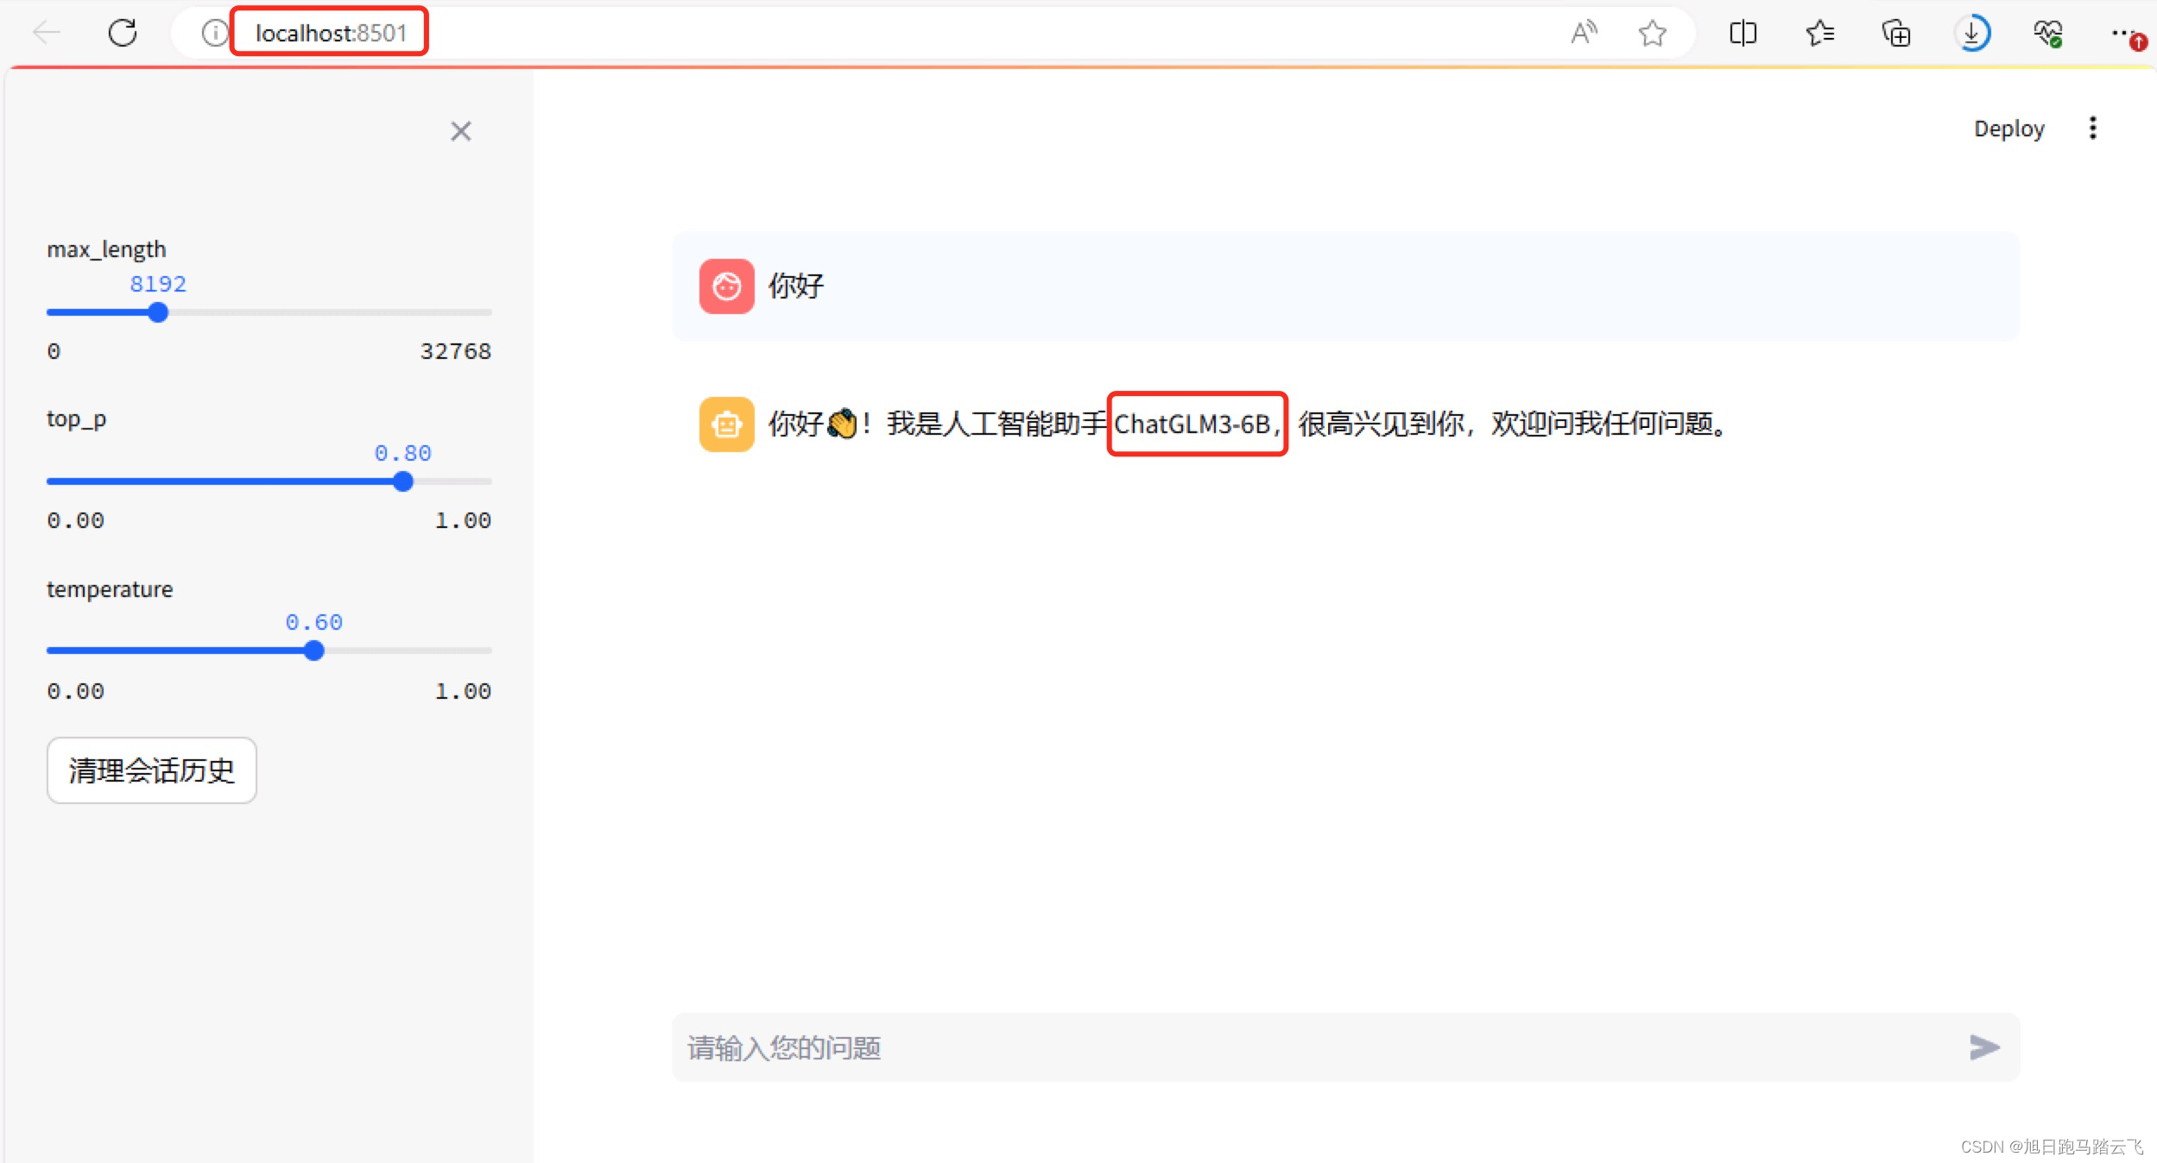This screenshot has height=1163, width=2157.
Task: Open the Collections icon
Action: [1896, 33]
